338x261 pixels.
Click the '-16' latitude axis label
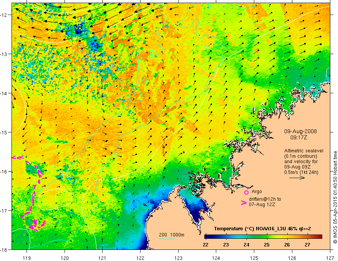[x=4, y=172]
